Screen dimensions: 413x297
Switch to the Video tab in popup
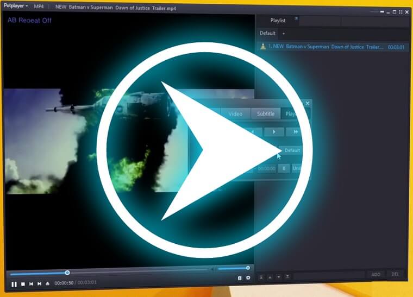[235, 113]
